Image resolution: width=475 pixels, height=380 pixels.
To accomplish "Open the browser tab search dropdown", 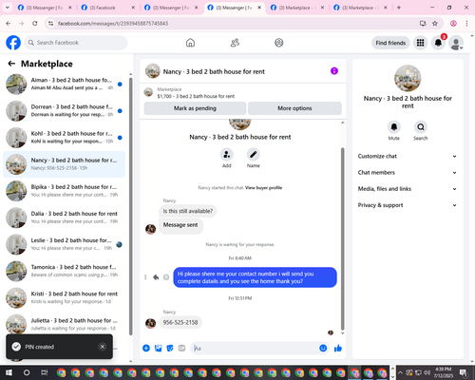I will (7, 8).
